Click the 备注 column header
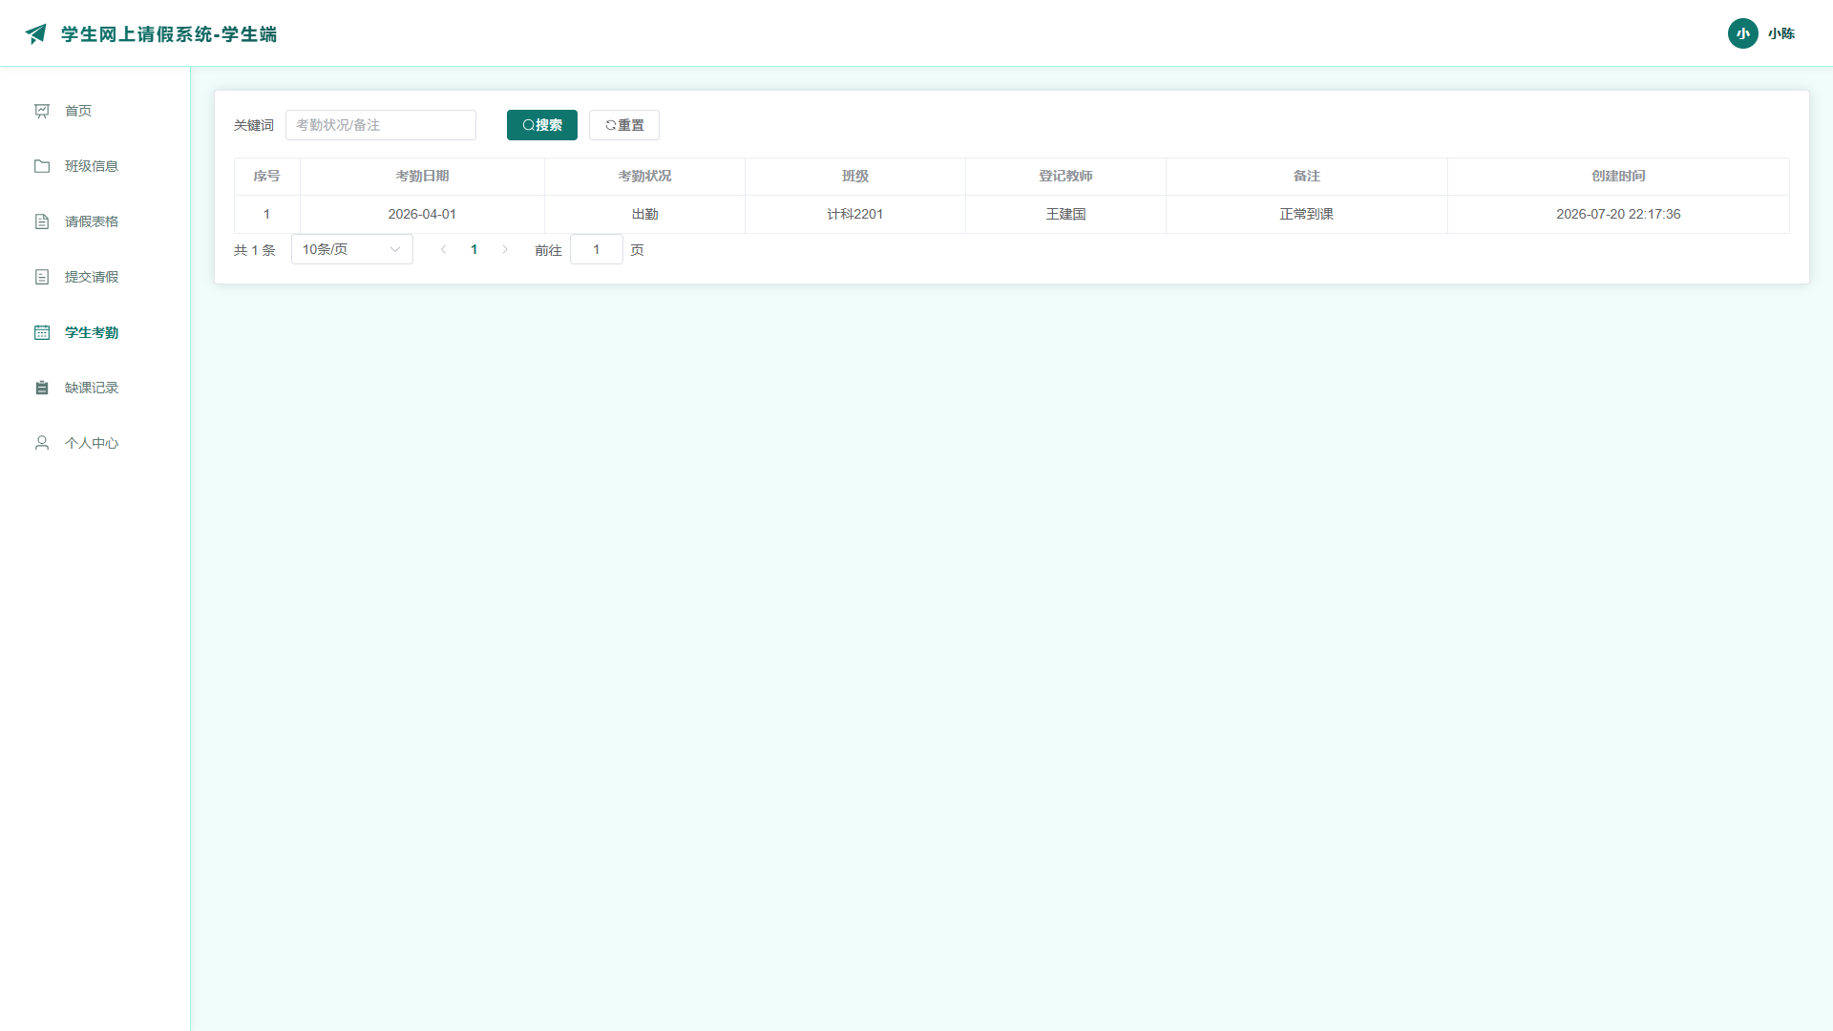Image resolution: width=1833 pixels, height=1031 pixels. 1306,176
